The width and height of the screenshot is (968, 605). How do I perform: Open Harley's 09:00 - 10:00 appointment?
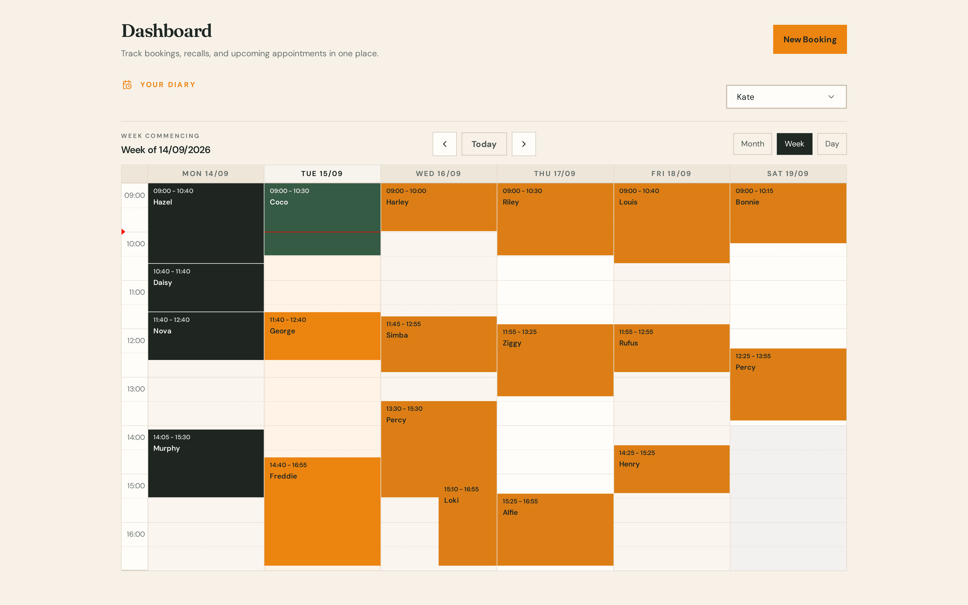coord(438,207)
